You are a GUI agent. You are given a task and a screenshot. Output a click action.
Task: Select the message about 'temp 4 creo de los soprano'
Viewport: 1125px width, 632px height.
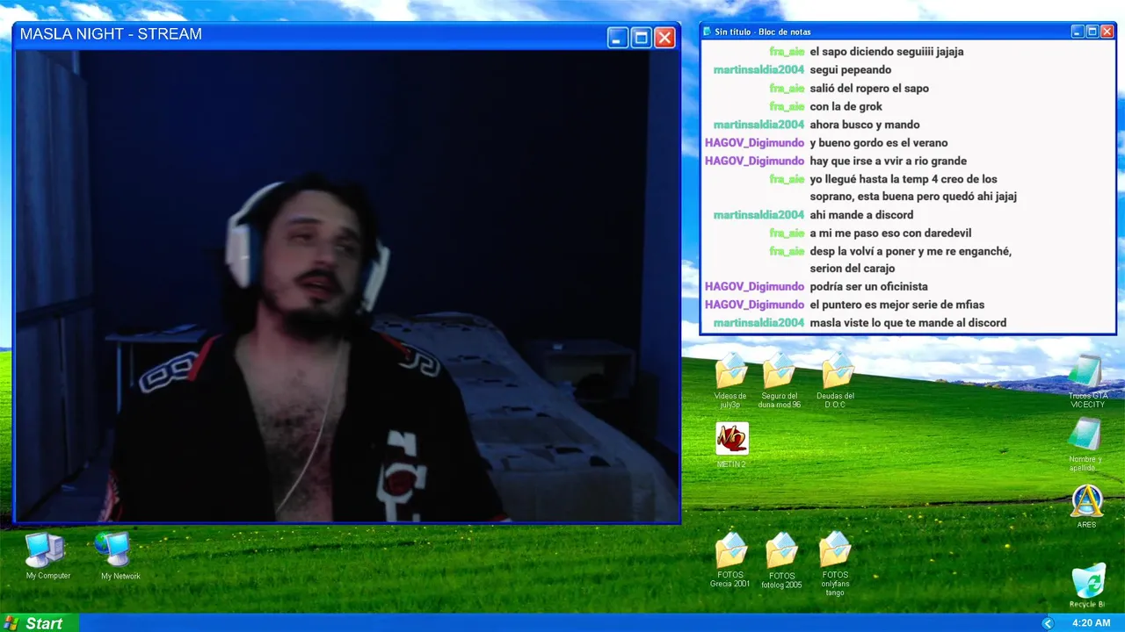coord(913,188)
